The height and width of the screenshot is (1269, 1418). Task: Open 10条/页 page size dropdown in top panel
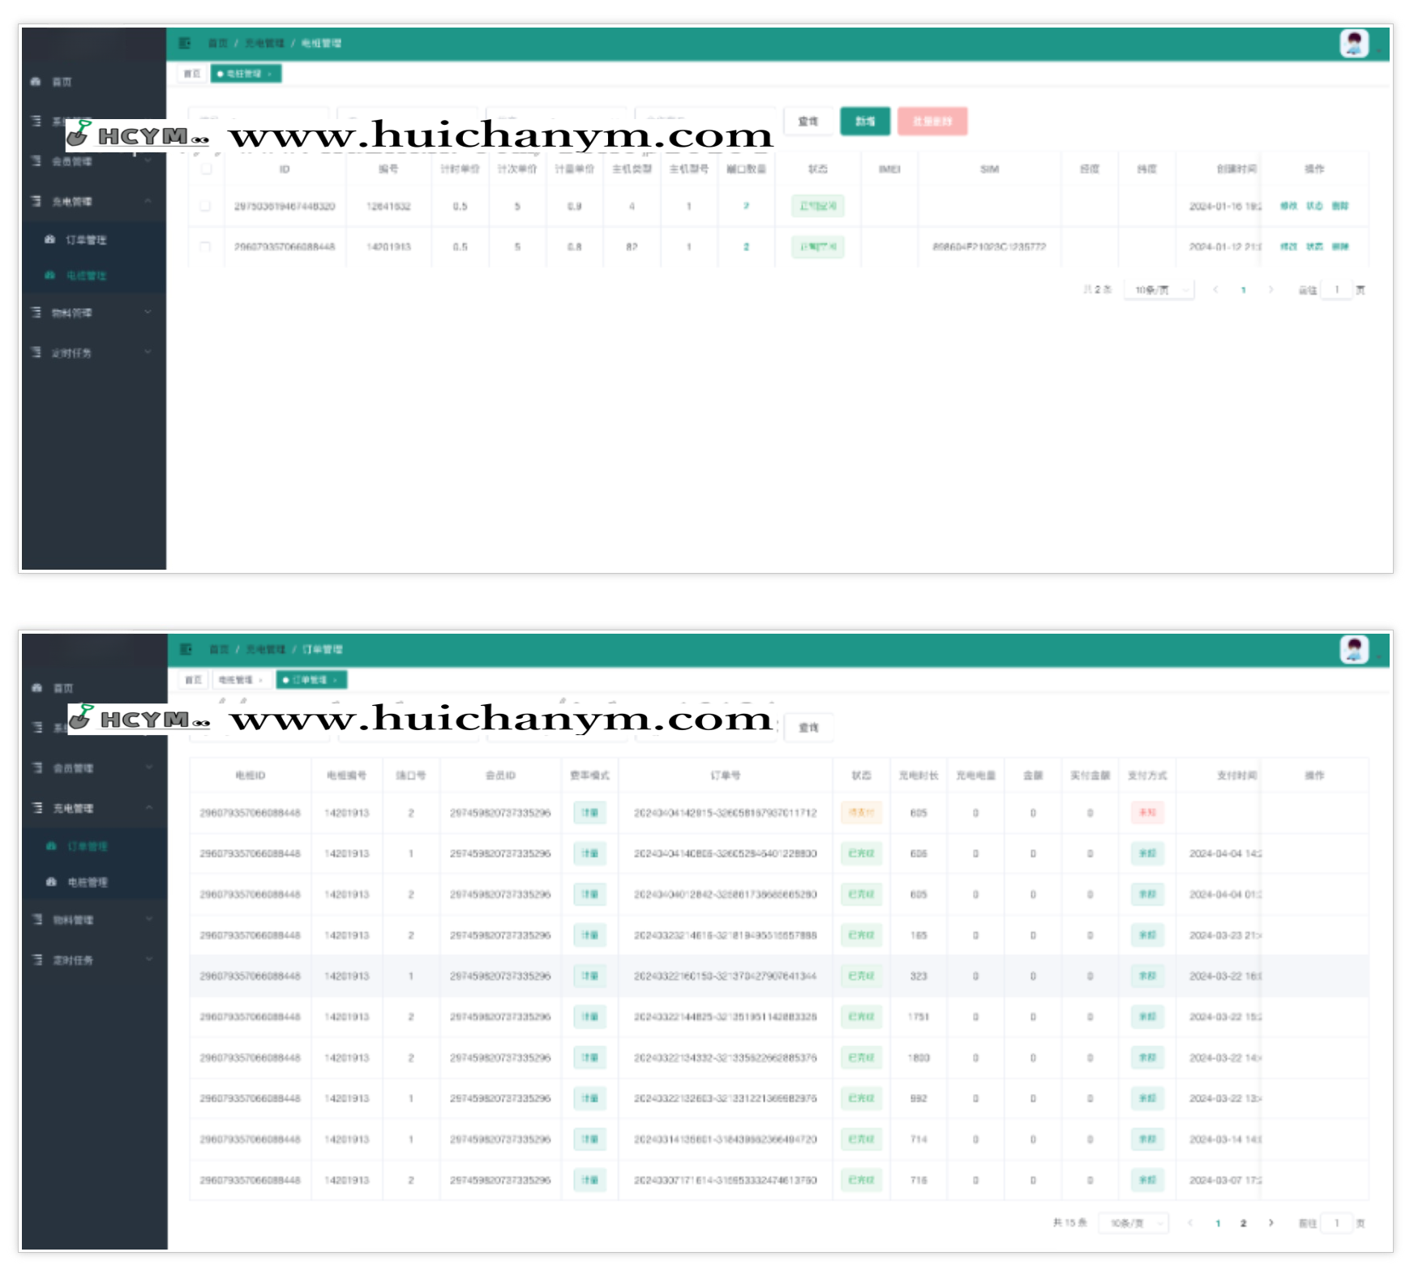click(x=1159, y=290)
